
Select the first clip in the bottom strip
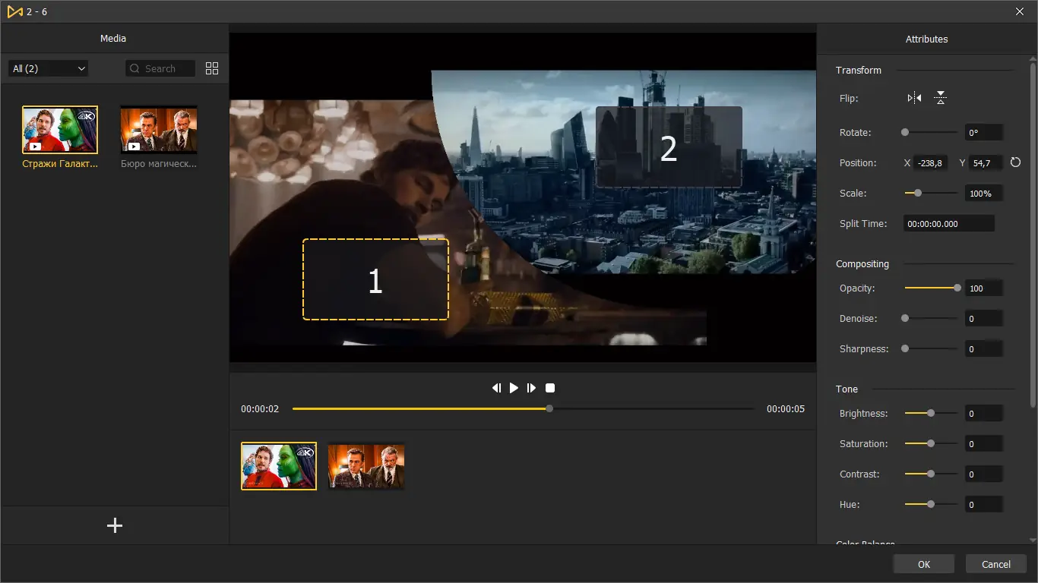[x=279, y=465]
